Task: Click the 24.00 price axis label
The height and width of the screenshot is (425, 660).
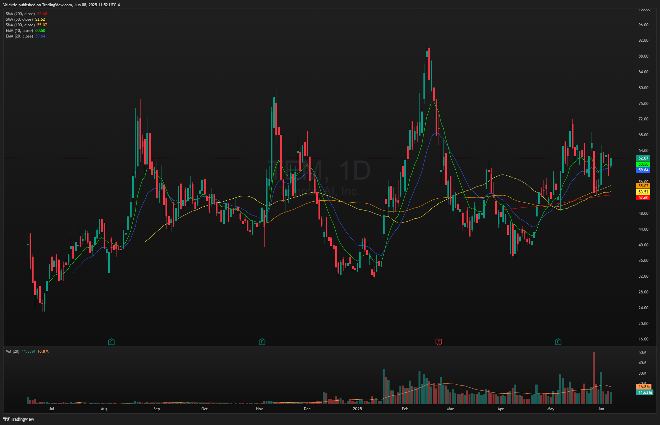Action: (x=643, y=308)
